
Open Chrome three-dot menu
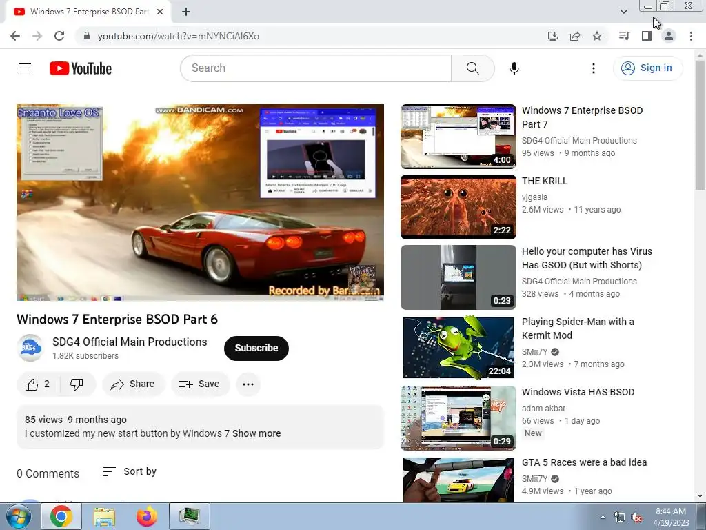click(691, 36)
